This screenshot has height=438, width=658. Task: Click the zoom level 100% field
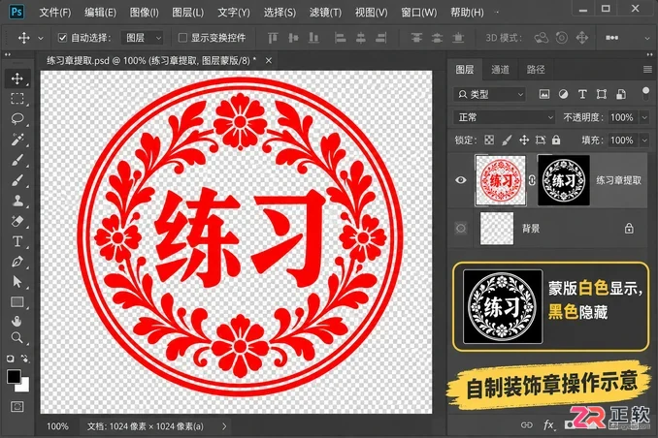(57, 426)
